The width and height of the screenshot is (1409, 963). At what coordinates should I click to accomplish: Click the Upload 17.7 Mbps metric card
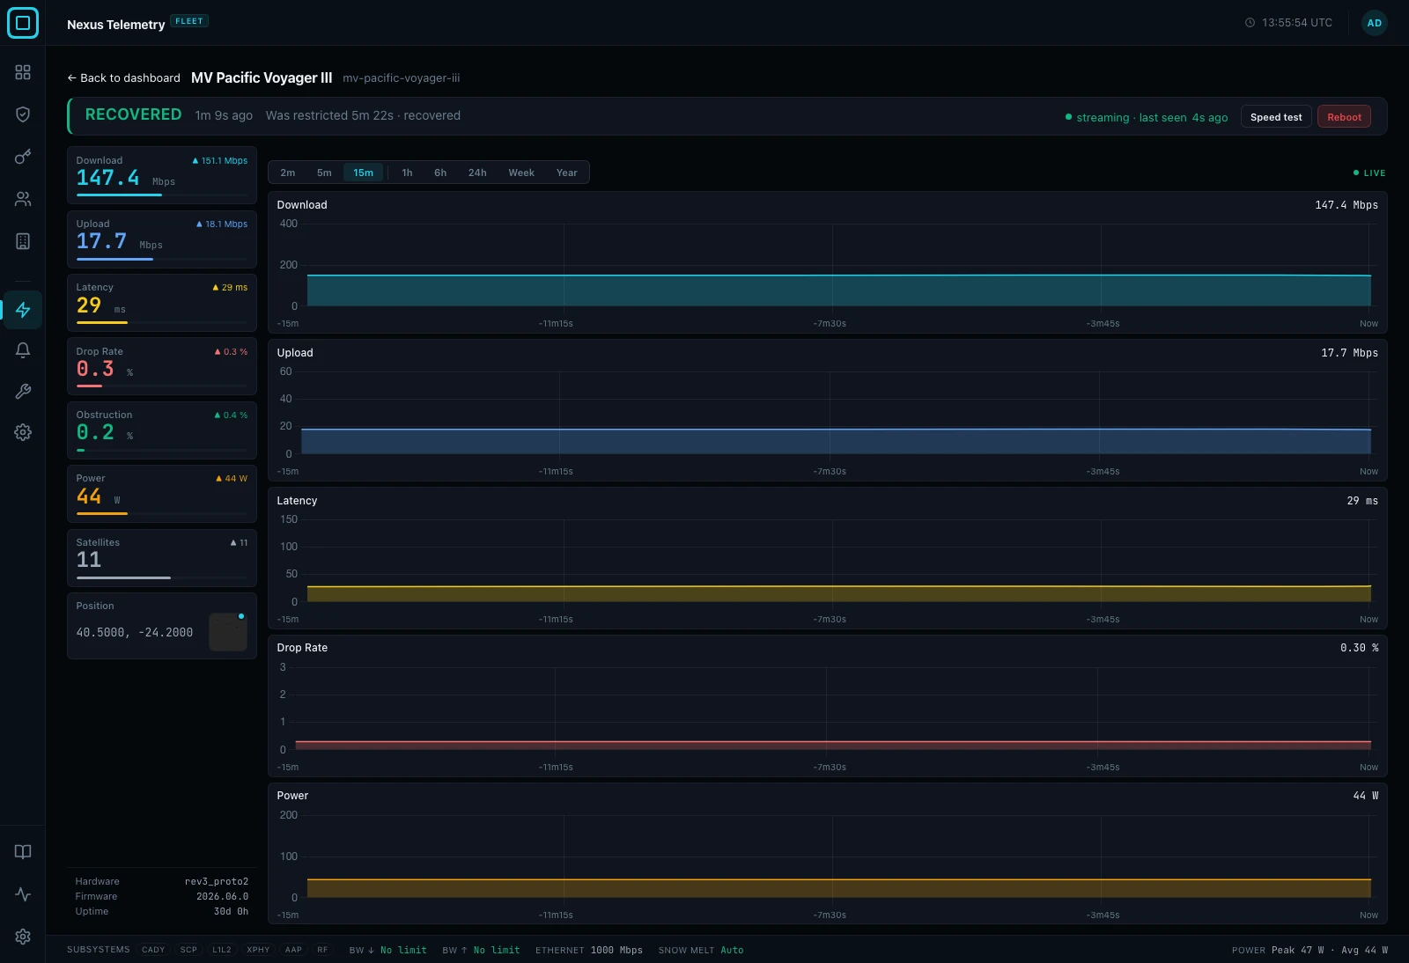point(162,239)
